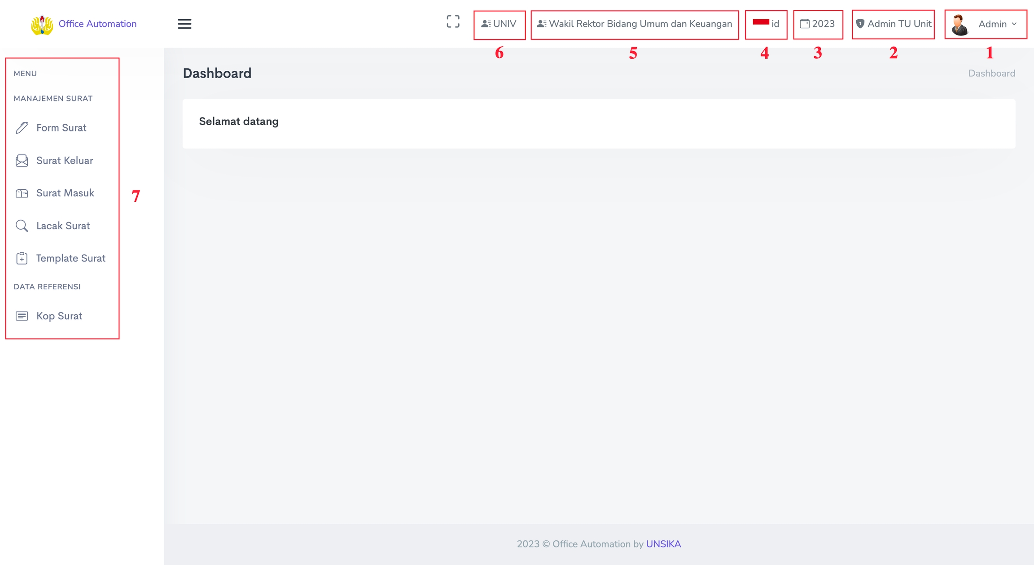Viewport: 1034px width, 565px height.
Task: Expand the Admin dropdown chevron arrow
Action: (1014, 24)
